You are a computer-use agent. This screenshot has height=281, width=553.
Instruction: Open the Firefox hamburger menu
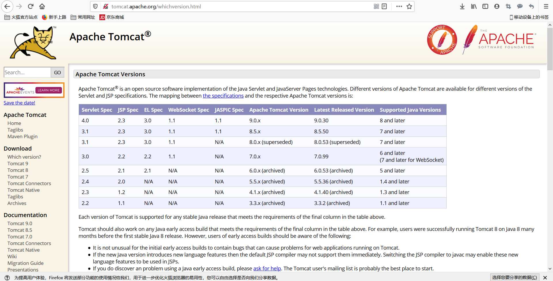click(x=546, y=6)
